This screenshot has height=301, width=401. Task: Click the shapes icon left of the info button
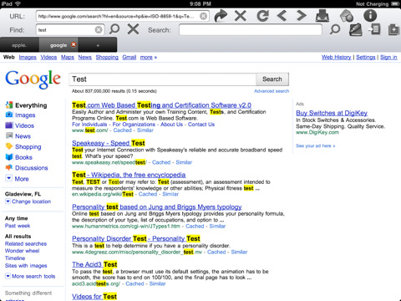click(x=347, y=16)
